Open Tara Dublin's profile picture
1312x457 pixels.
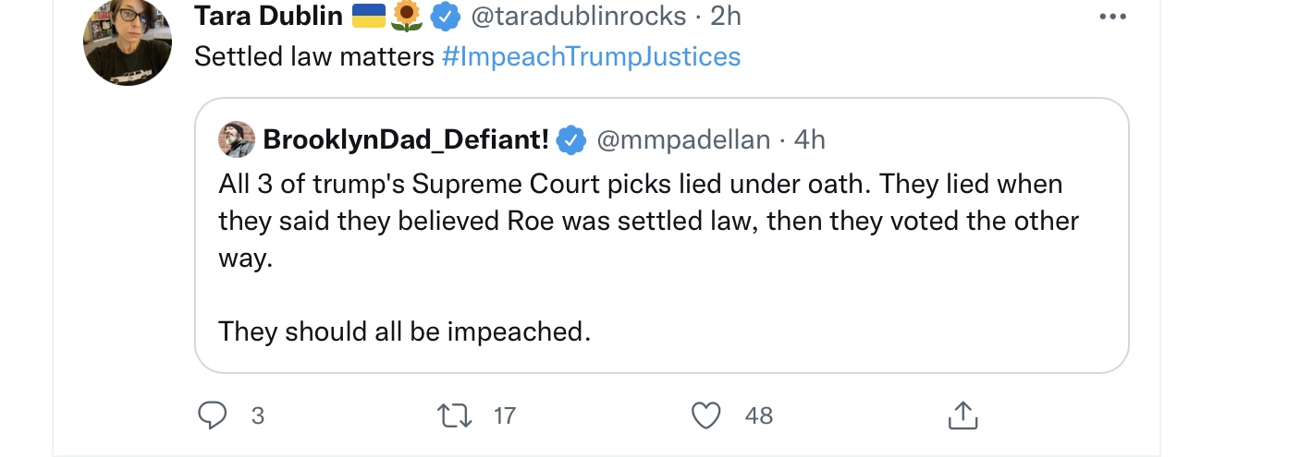click(128, 42)
